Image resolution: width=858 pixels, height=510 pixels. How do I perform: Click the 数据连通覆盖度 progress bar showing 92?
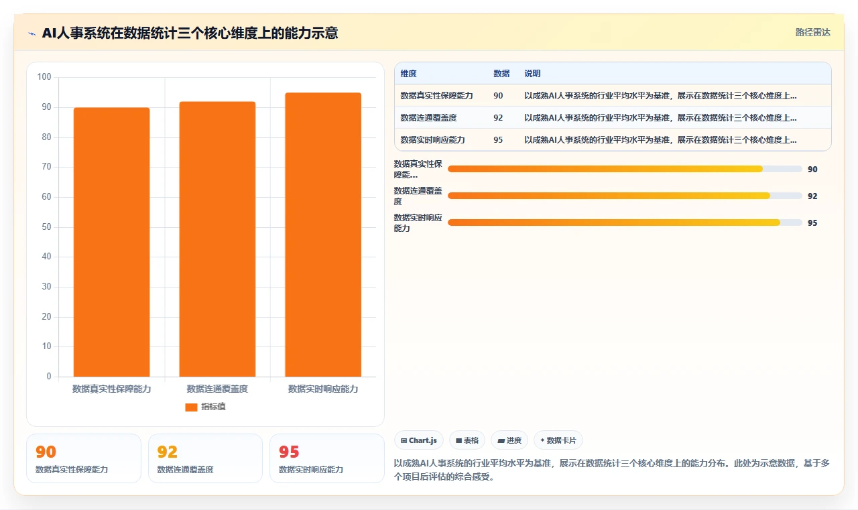[x=625, y=196]
